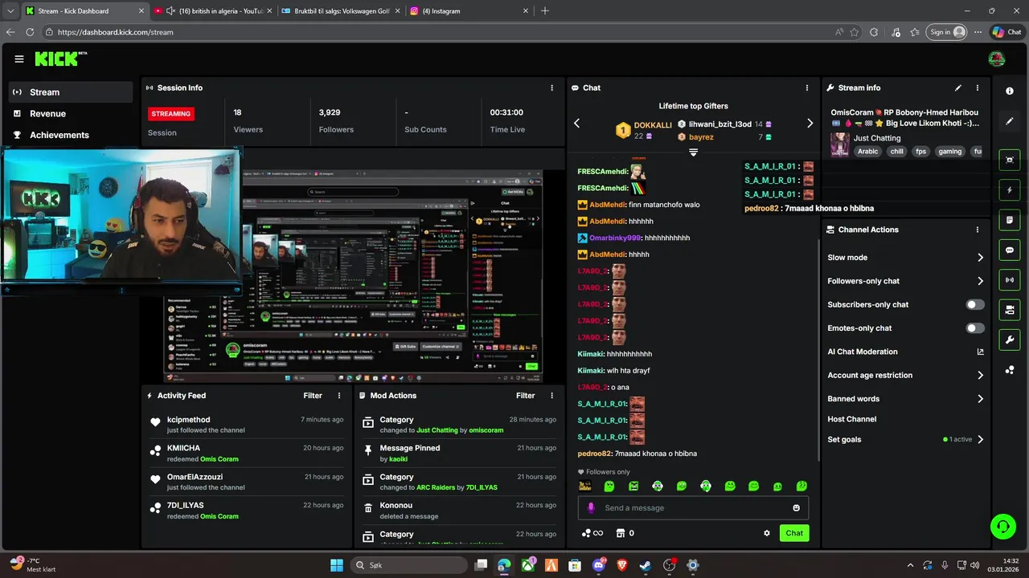Viewport: 1029px width, 578px height.
Task: Click purple microphone icon in message box
Action: coord(591,508)
